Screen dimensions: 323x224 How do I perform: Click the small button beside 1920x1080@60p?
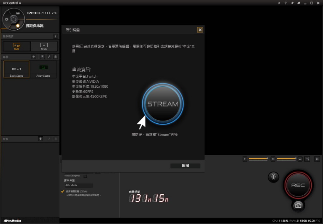tap(85, 176)
